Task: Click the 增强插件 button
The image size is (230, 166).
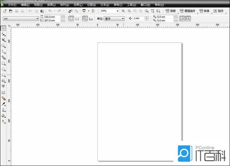Action: 187,11
